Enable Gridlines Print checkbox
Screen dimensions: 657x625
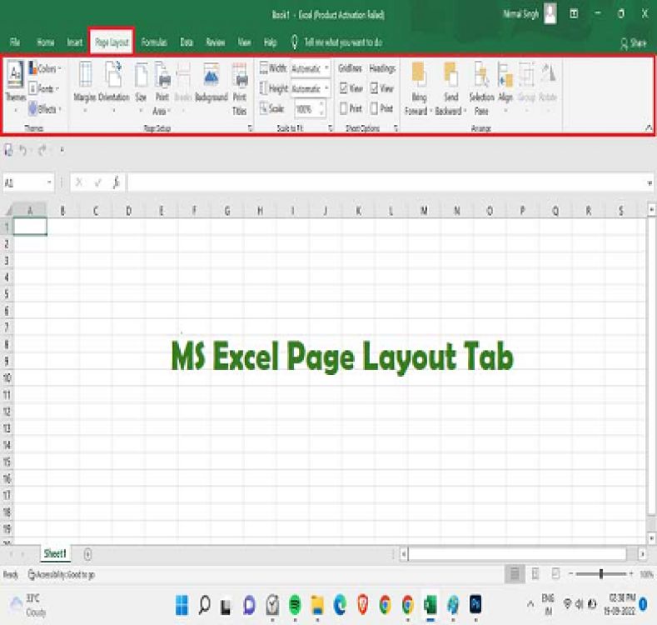click(344, 108)
